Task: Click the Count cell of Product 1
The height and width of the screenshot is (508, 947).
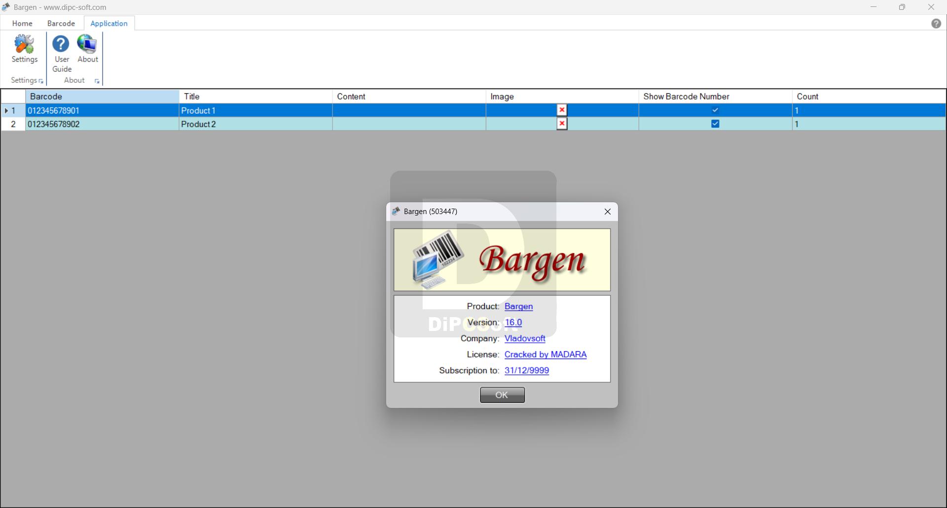Action: click(869, 110)
